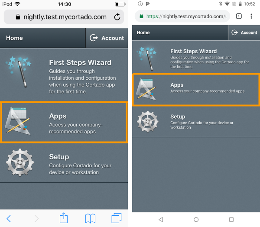The height and width of the screenshot is (227, 260).
Task: Open Setup entry on the Android screen
Action: (196, 122)
